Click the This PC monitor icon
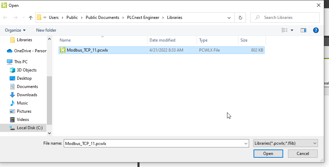This screenshot has width=329, height=167. click(10, 62)
